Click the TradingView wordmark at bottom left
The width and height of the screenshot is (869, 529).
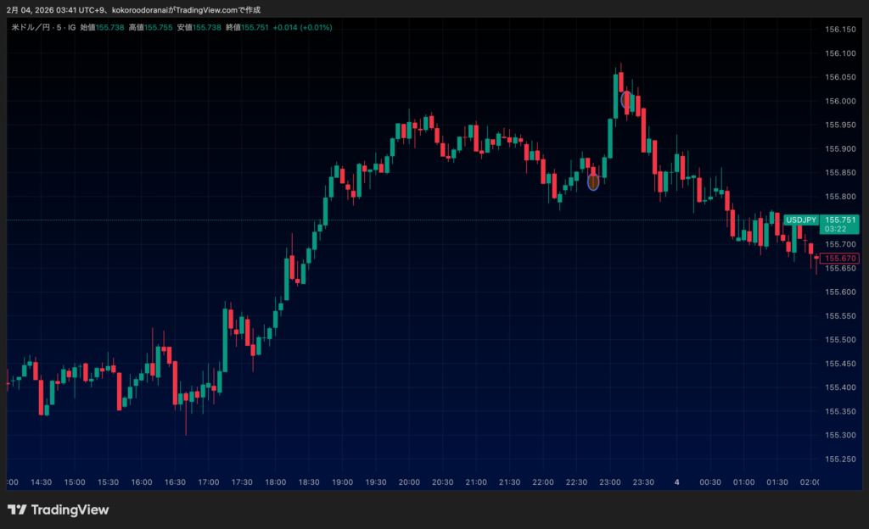[70, 510]
